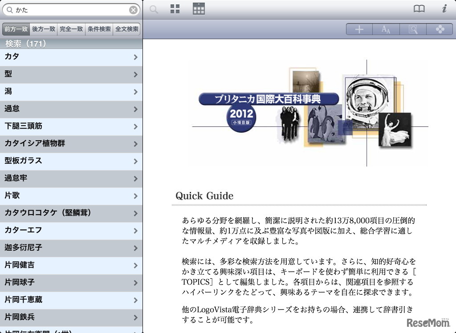Select the カターエフ result
This screenshot has height=333, width=456.
[71, 231]
